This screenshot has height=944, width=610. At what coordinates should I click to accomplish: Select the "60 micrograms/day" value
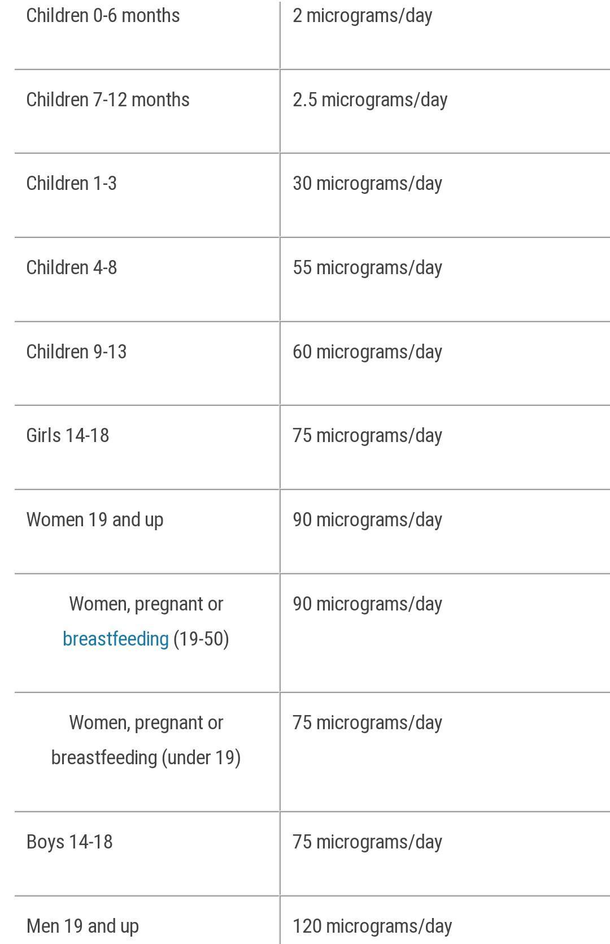click(x=367, y=352)
